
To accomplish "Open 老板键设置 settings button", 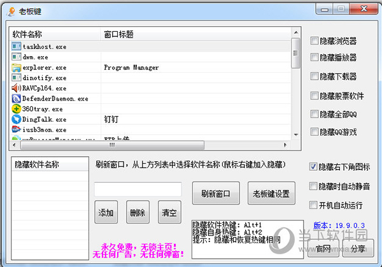I will (271, 193).
